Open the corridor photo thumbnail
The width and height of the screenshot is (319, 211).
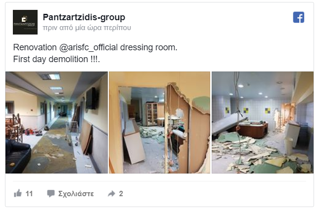56,122
